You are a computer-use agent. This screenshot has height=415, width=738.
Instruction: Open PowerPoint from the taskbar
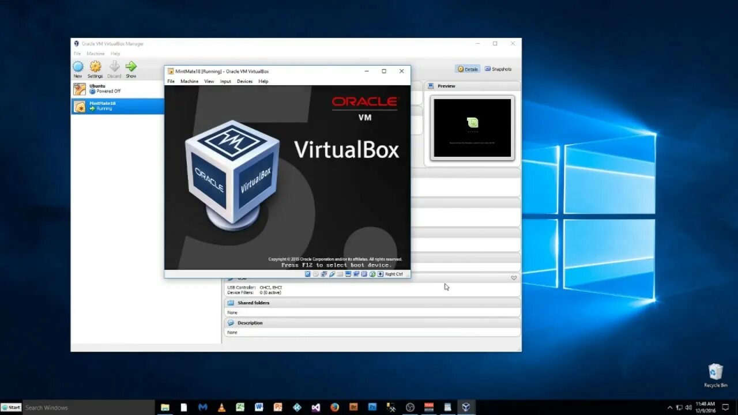(x=278, y=407)
